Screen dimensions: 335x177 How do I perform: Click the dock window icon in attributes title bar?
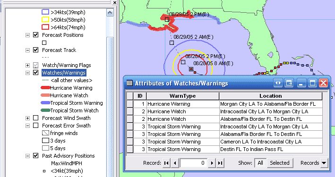pyautogui.click(x=289, y=83)
